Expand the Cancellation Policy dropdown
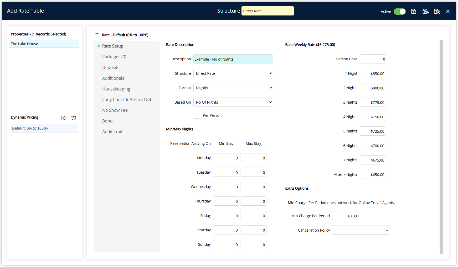458x267 pixels. tap(361, 230)
